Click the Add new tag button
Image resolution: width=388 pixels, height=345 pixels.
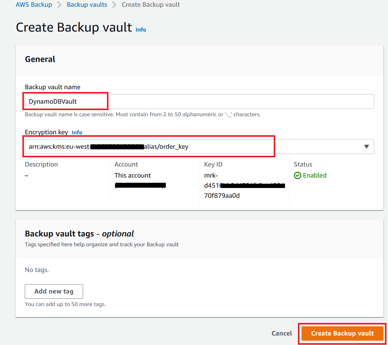(54, 291)
